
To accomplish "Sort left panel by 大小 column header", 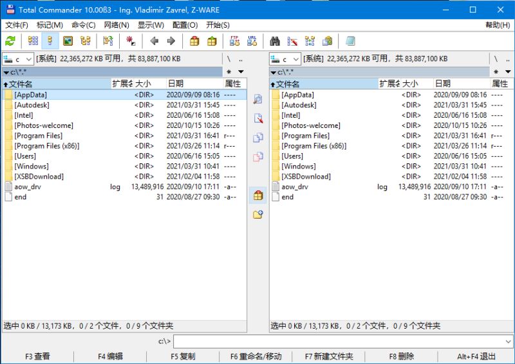I will pos(149,84).
